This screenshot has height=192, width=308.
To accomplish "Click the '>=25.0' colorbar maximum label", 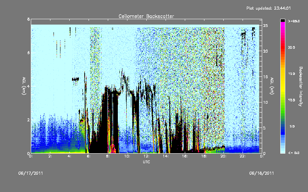I will coord(294,21).
